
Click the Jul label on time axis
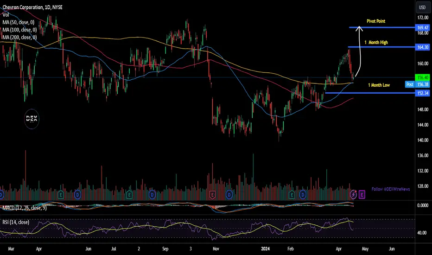[x=113, y=249]
